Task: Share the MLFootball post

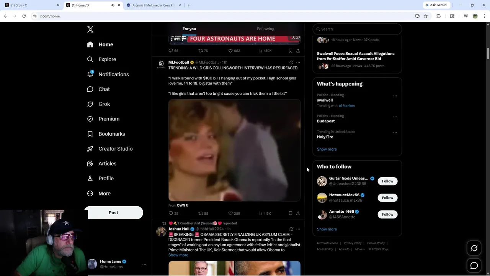Action: (298, 214)
